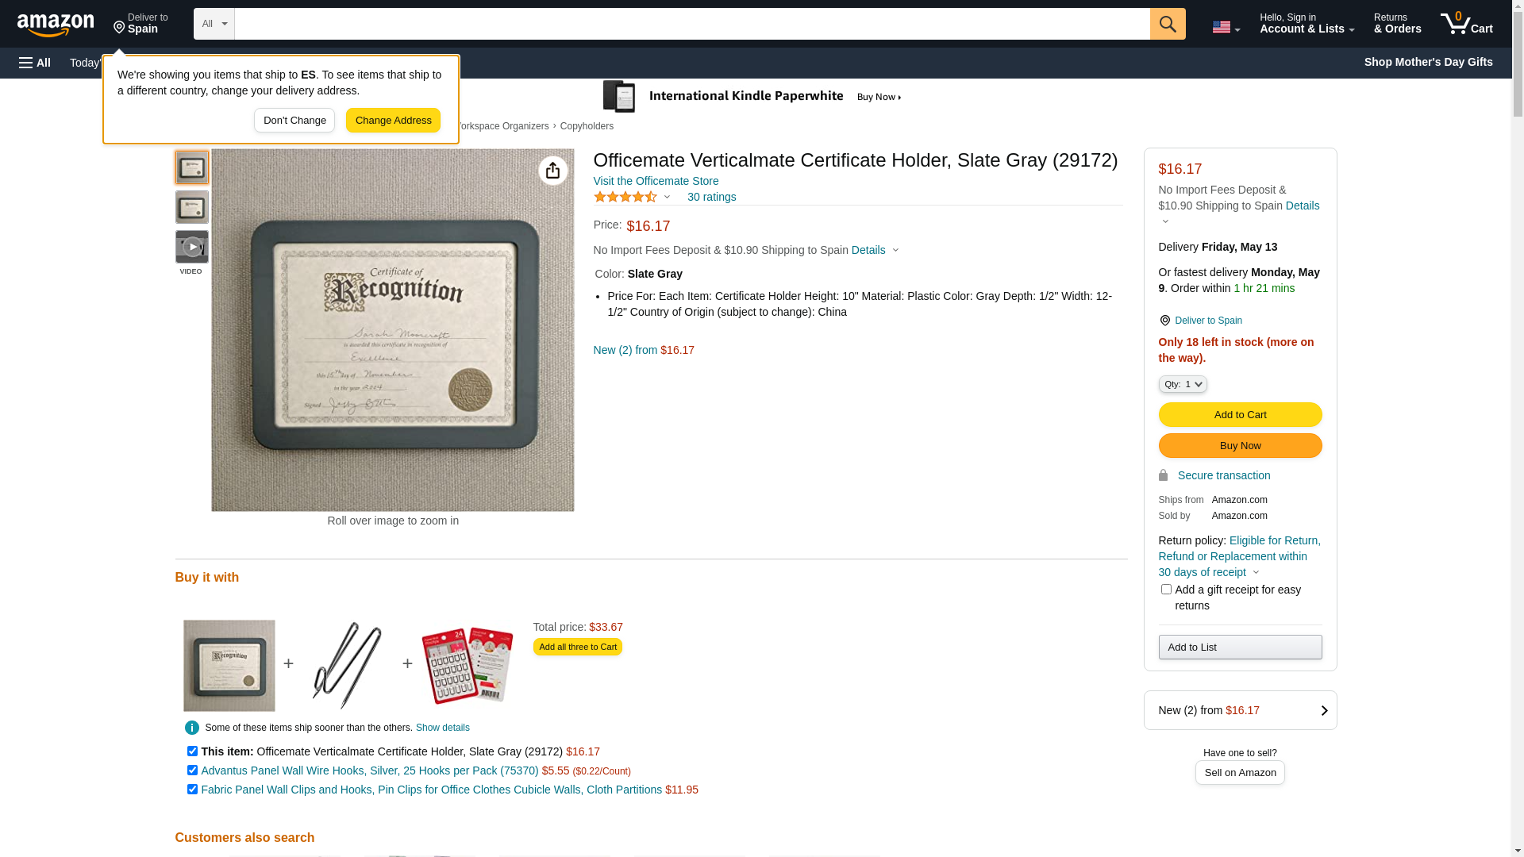Uncheck Fabric Panel Wall Clips checkbox
This screenshot has width=1524, height=857.
click(x=192, y=790)
